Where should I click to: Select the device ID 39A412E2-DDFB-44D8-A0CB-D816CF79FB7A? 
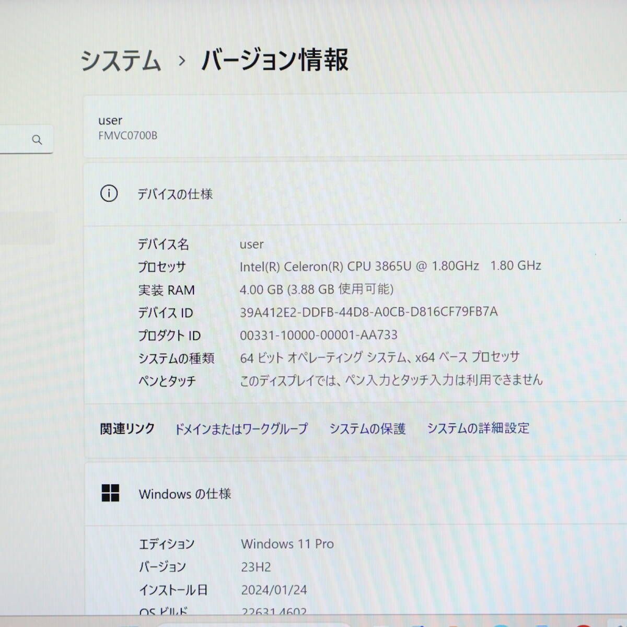click(369, 312)
